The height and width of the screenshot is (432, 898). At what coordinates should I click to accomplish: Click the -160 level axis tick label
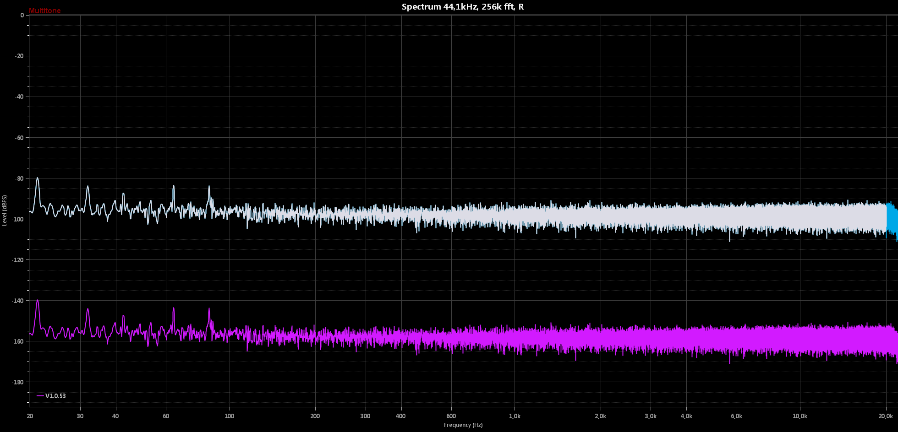pyautogui.click(x=18, y=341)
